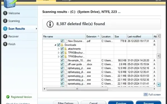Sort by the Extension column header
Image resolution: width=167 pixels, height=104 pixels.
(x=93, y=37)
